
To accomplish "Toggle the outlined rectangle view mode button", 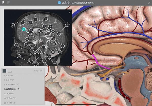I will pos(10,72).
